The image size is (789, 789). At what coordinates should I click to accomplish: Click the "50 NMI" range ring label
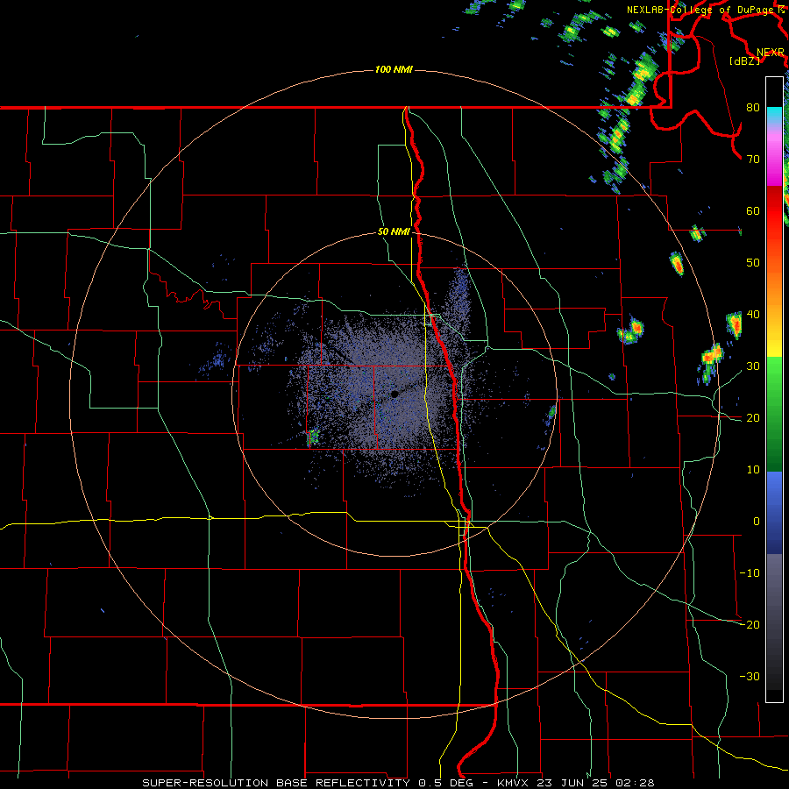click(394, 232)
